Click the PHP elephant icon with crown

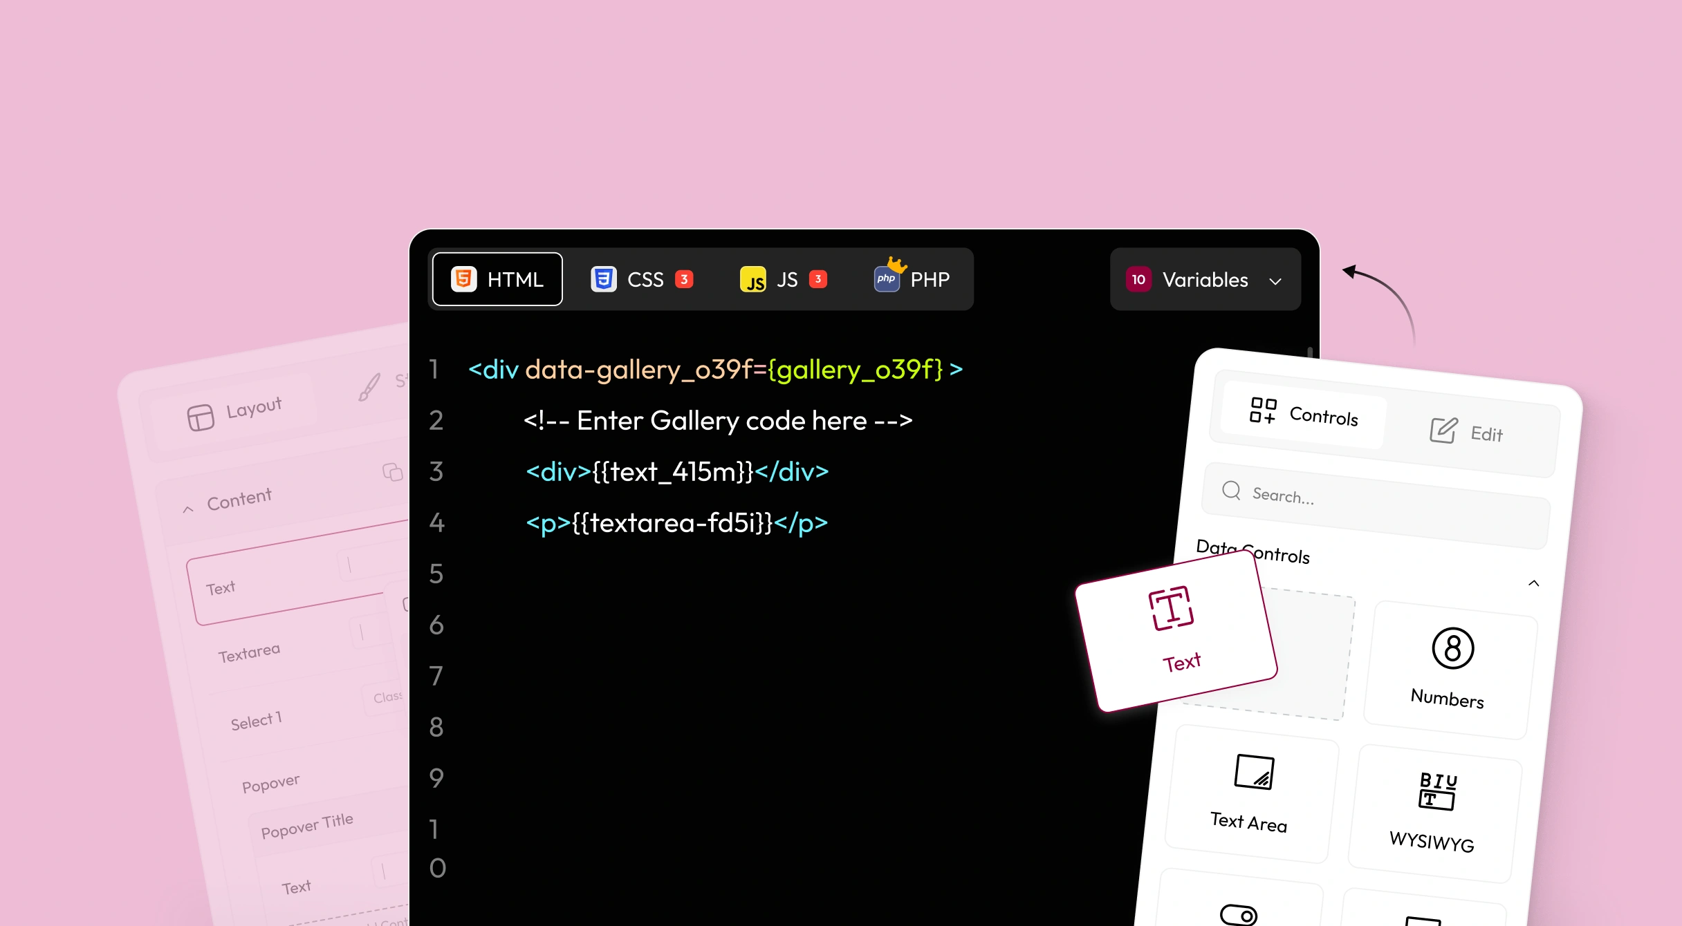[x=886, y=279]
